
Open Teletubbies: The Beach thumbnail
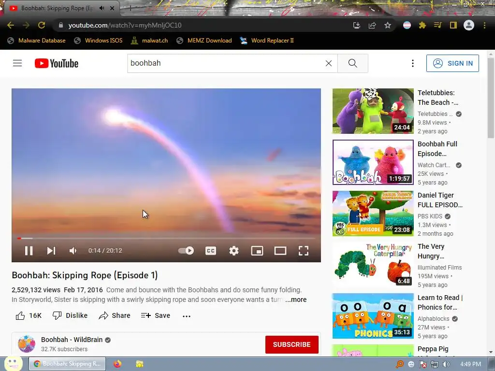373,111
